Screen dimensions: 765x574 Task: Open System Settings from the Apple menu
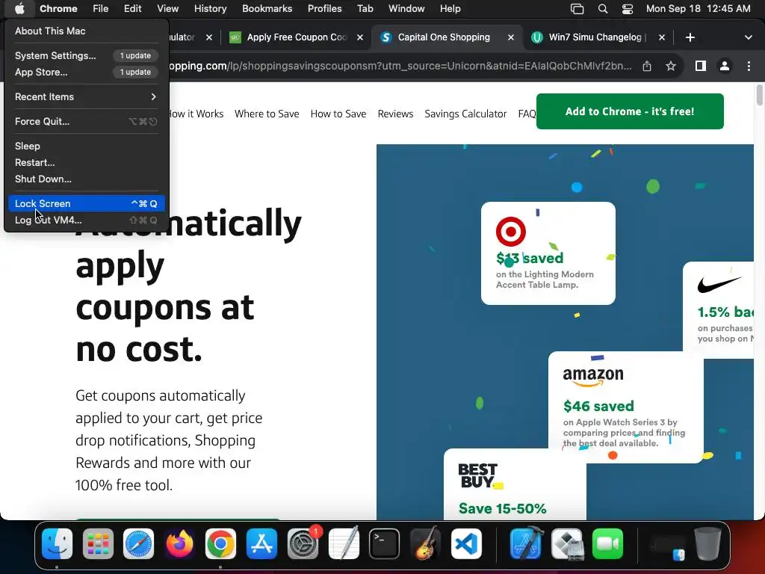[87, 55]
